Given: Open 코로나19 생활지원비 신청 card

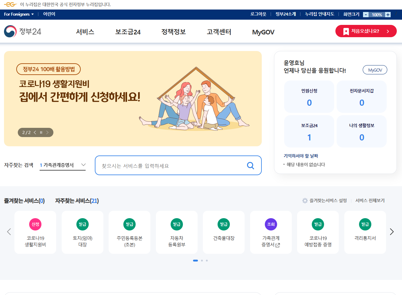Looking at the screenshot, I should tap(35, 232).
